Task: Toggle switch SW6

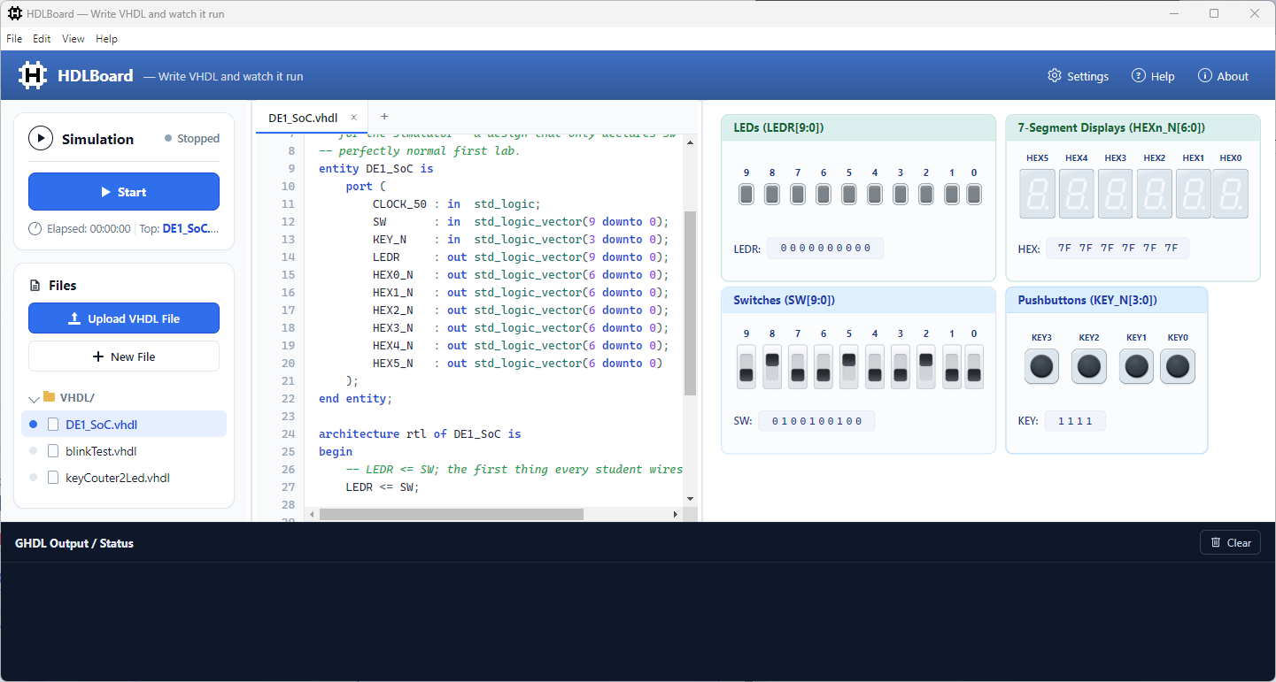Action: [824, 367]
